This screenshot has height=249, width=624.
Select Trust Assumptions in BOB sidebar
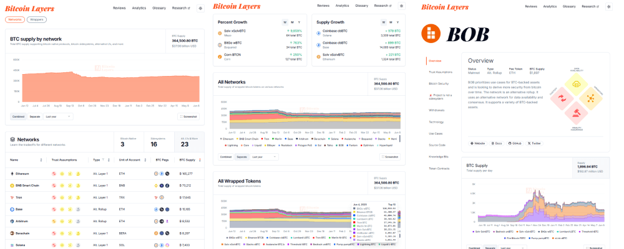point(441,72)
